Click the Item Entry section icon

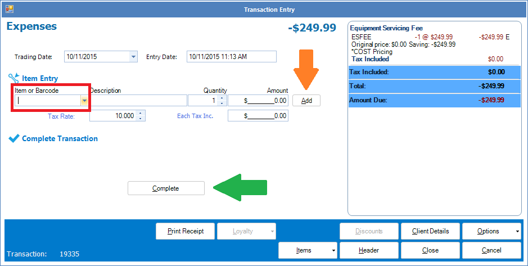point(14,78)
